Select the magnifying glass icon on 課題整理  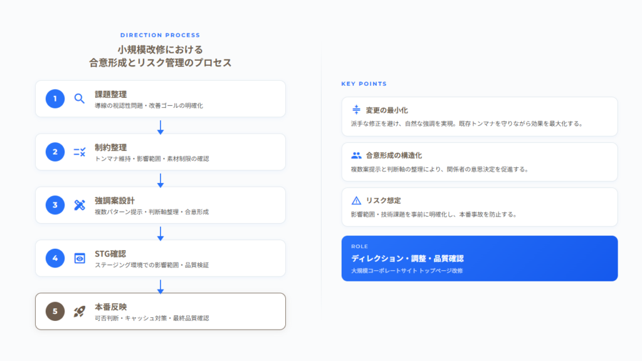click(x=78, y=98)
